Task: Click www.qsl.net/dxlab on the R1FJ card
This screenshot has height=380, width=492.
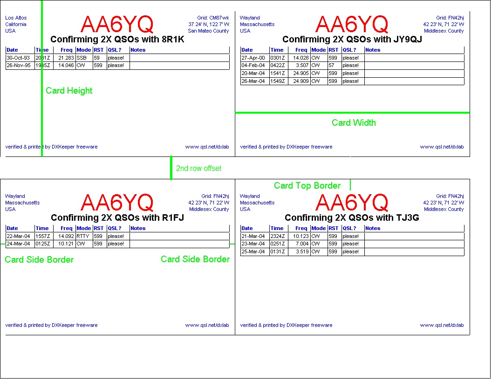Action: [x=207, y=325]
